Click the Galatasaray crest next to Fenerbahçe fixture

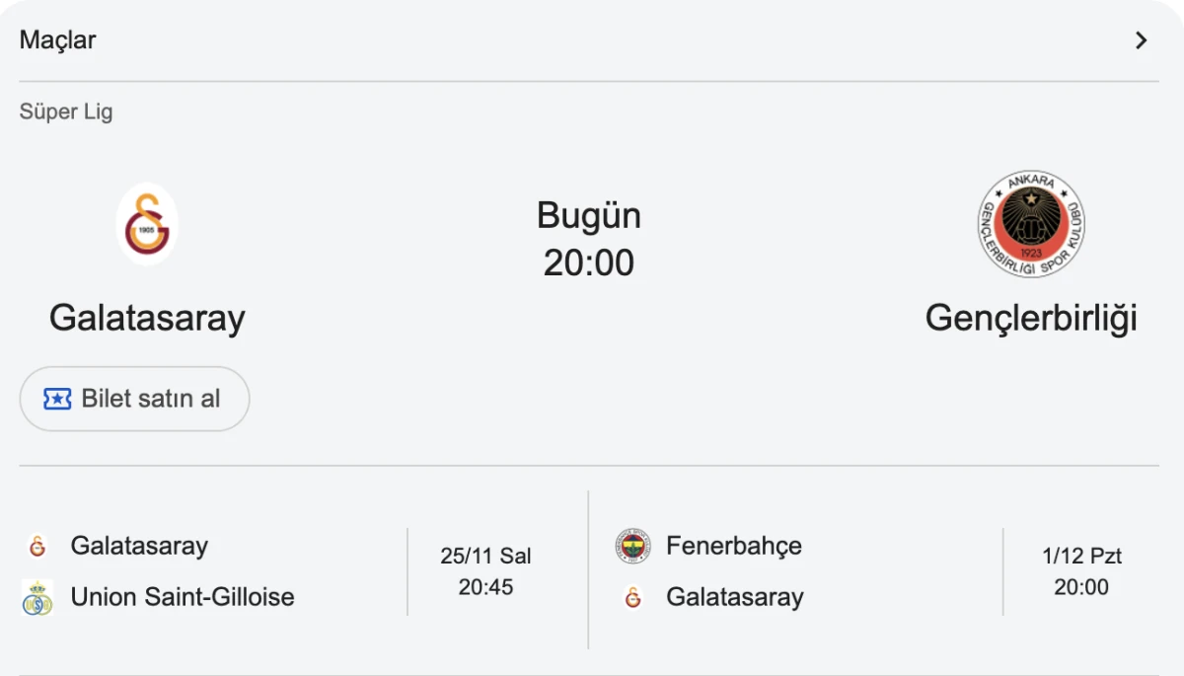coord(633,596)
